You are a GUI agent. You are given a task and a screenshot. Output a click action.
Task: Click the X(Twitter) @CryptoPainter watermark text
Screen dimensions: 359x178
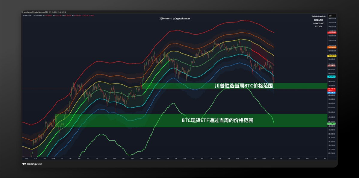click(175, 19)
